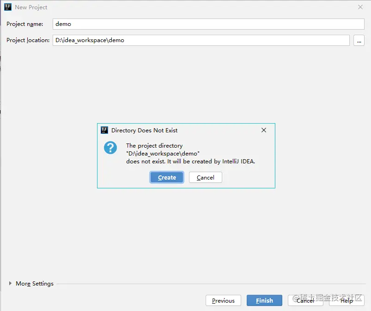
Task: Click "does not exist. It will be created" message
Action: point(191,162)
